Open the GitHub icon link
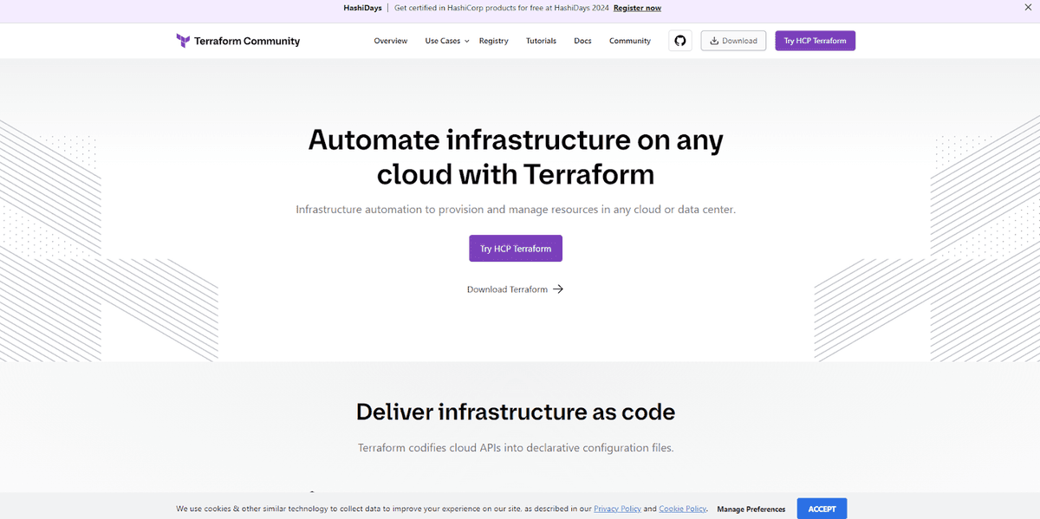The image size is (1040, 519). click(x=680, y=41)
